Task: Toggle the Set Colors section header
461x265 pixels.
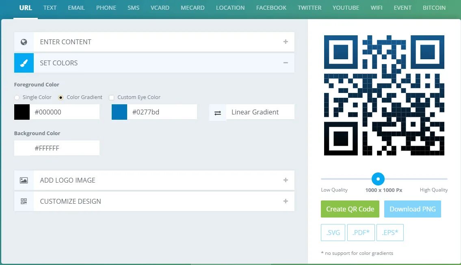Action: [x=154, y=63]
